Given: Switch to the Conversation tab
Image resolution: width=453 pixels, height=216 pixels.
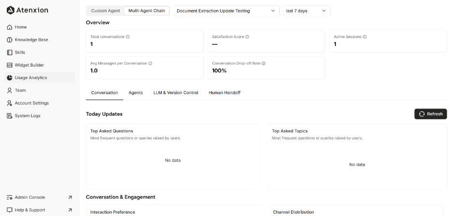Looking at the screenshot, I should pyautogui.click(x=105, y=93).
